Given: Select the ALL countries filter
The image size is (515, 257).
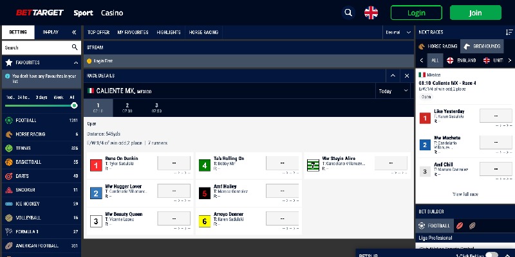Looking at the screenshot, I should 435,60.
